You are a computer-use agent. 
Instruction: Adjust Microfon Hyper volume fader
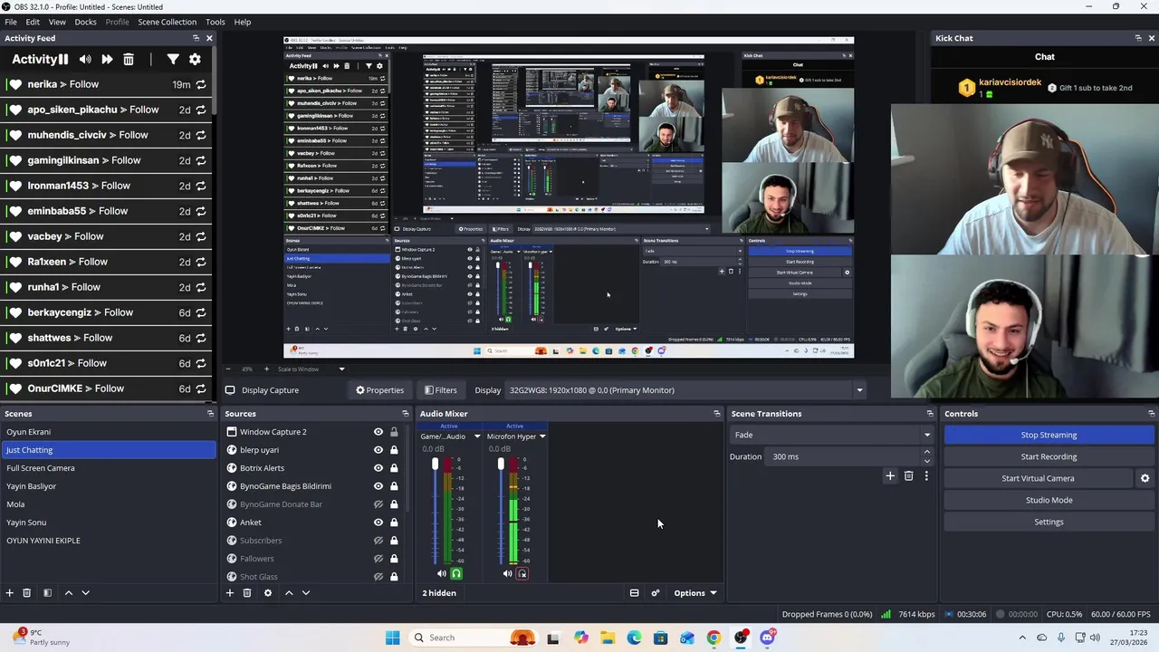[501, 465]
